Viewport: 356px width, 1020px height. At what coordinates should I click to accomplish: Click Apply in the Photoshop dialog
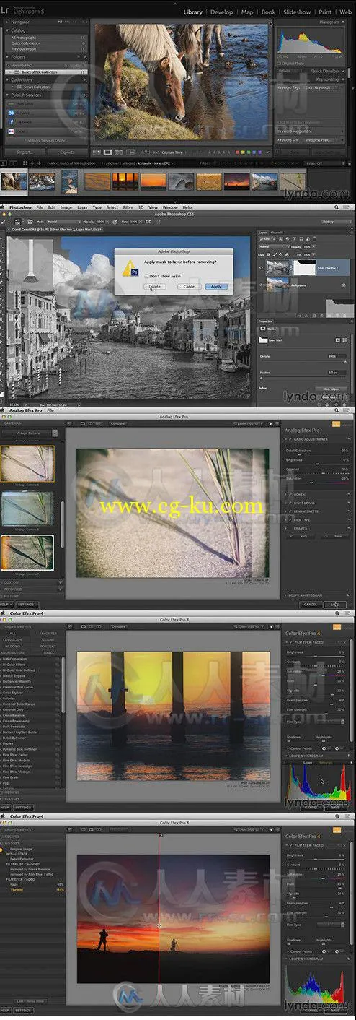[x=215, y=286]
